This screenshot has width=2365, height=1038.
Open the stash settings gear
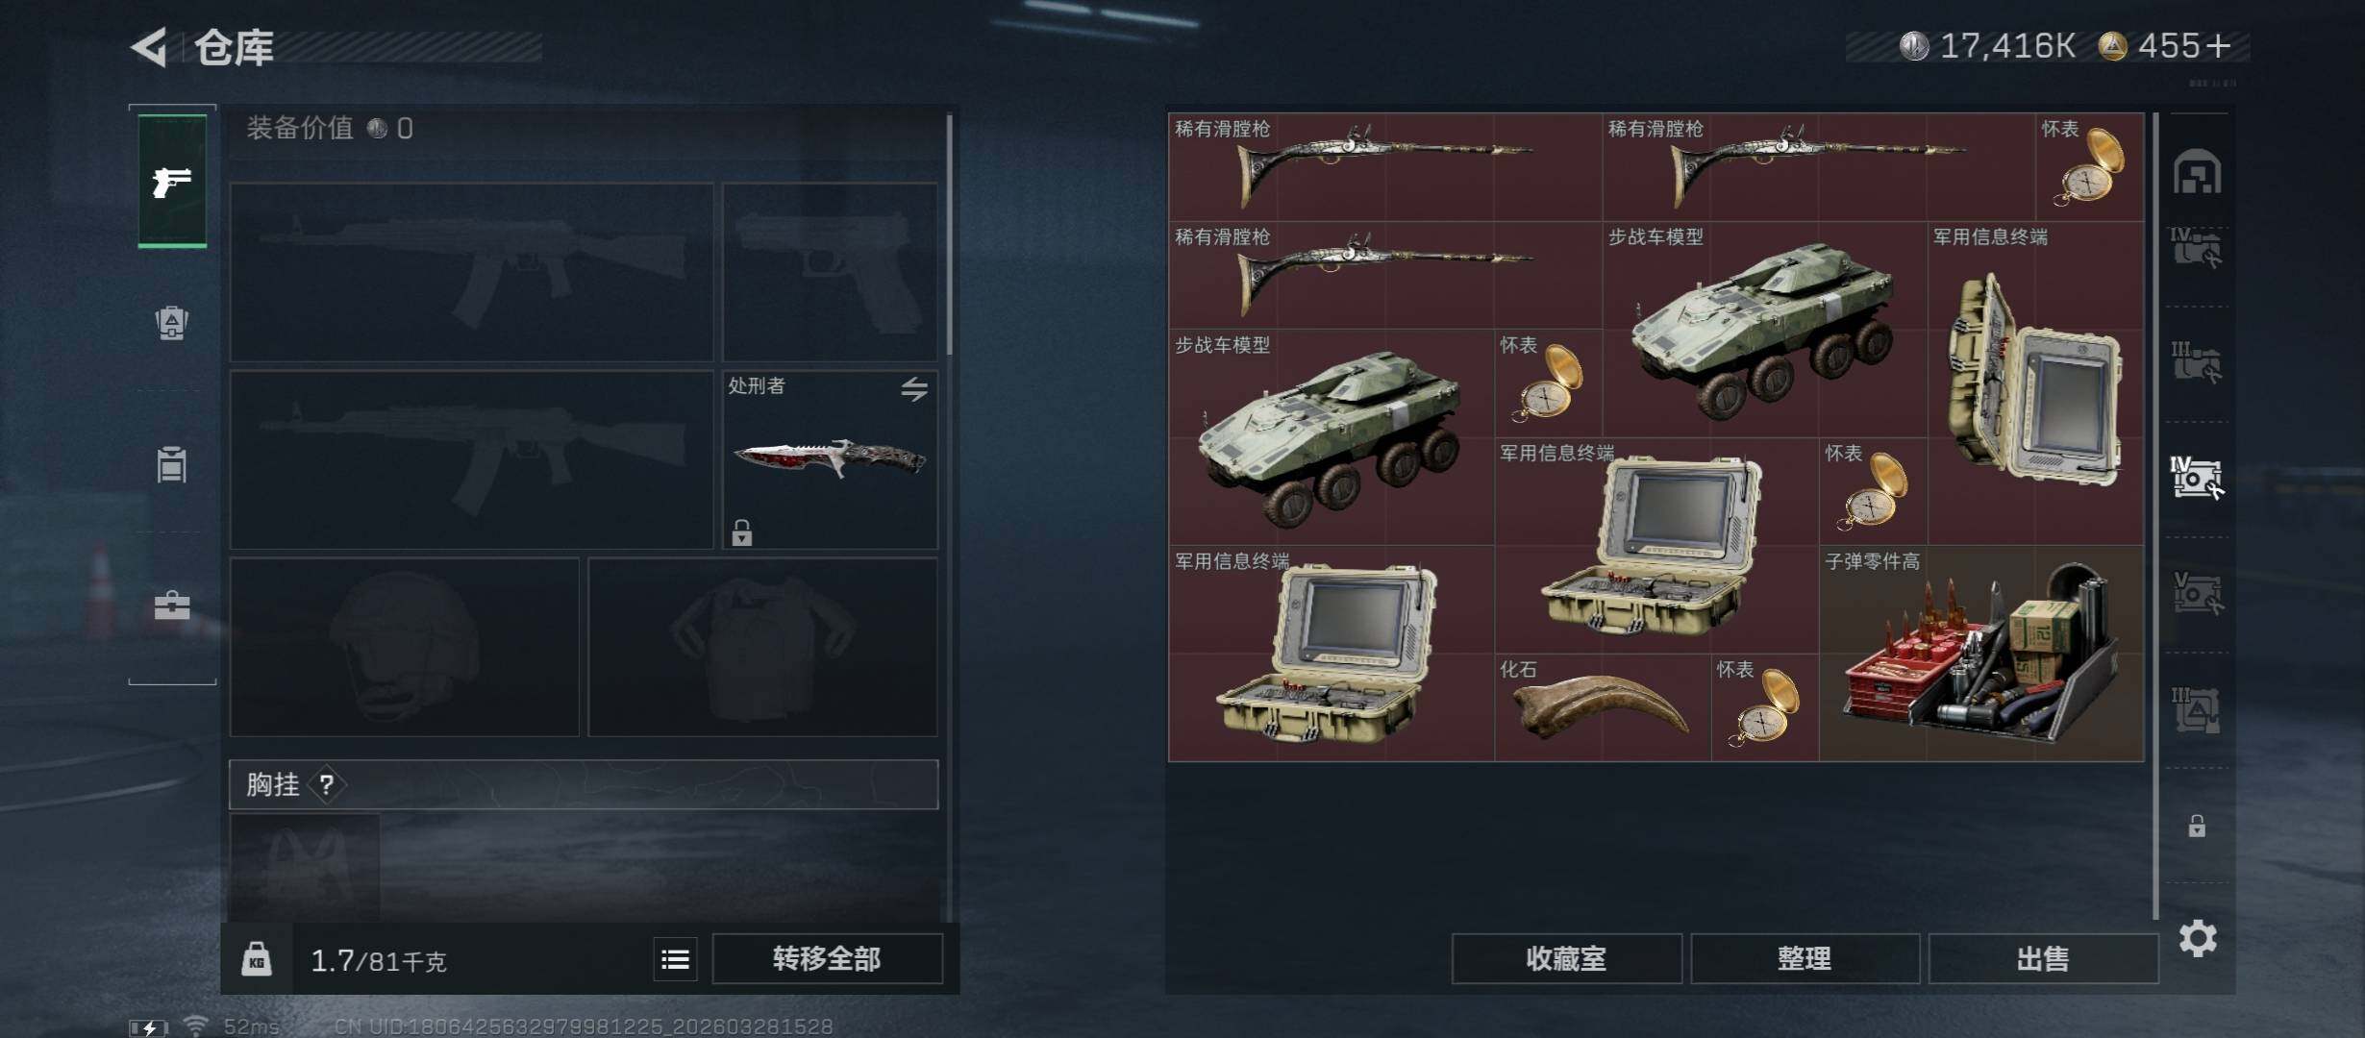2198,938
